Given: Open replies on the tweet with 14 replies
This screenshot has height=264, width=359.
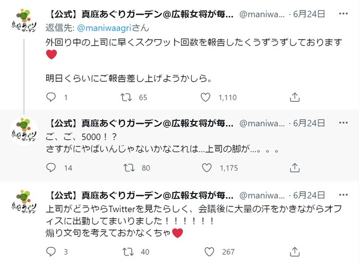Looking at the screenshot, I should point(52,167).
